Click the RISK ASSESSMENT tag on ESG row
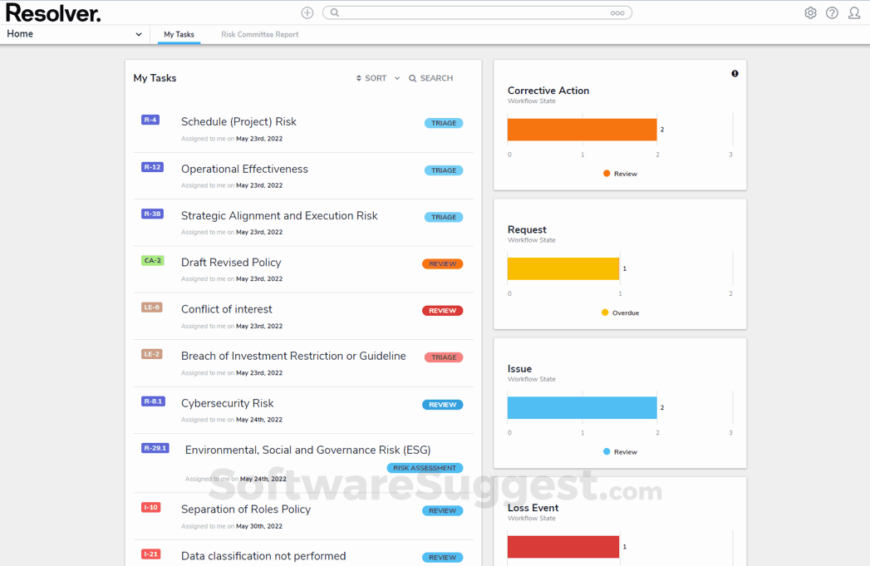Screen dimensions: 870x566 click(x=425, y=468)
